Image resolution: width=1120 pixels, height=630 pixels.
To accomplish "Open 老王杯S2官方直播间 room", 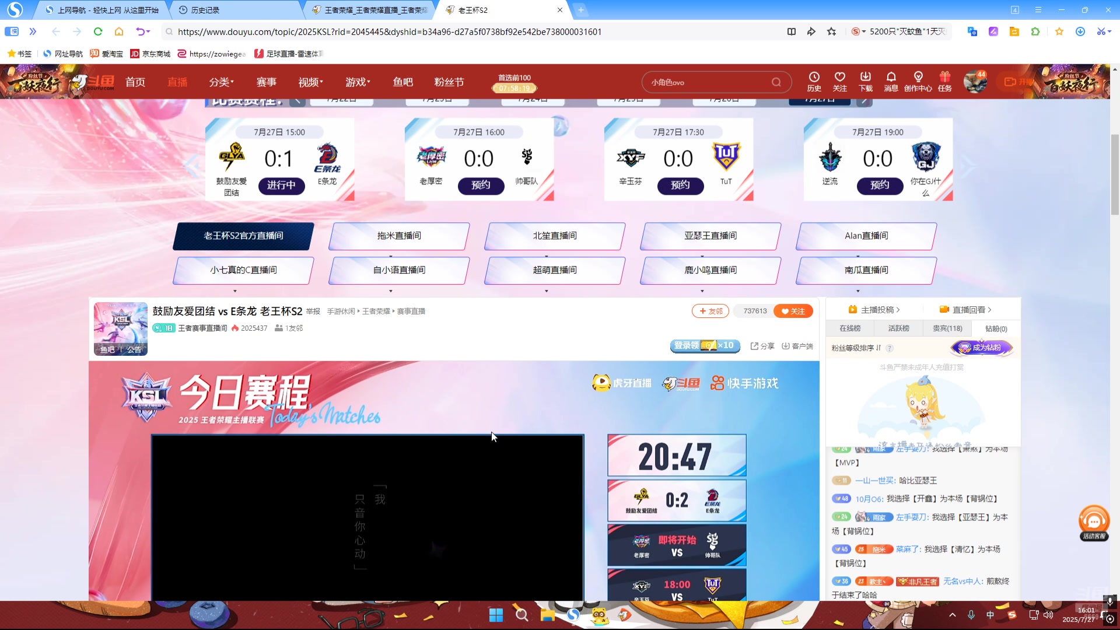I will pyautogui.click(x=243, y=236).
